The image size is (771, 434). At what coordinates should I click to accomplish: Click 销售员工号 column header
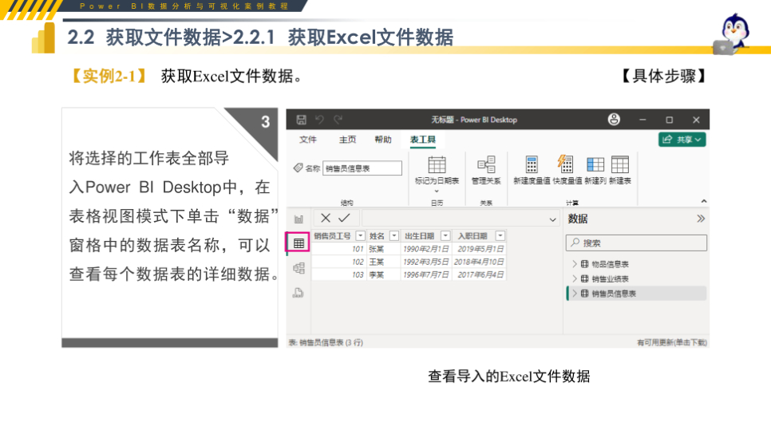tap(339, 236)
